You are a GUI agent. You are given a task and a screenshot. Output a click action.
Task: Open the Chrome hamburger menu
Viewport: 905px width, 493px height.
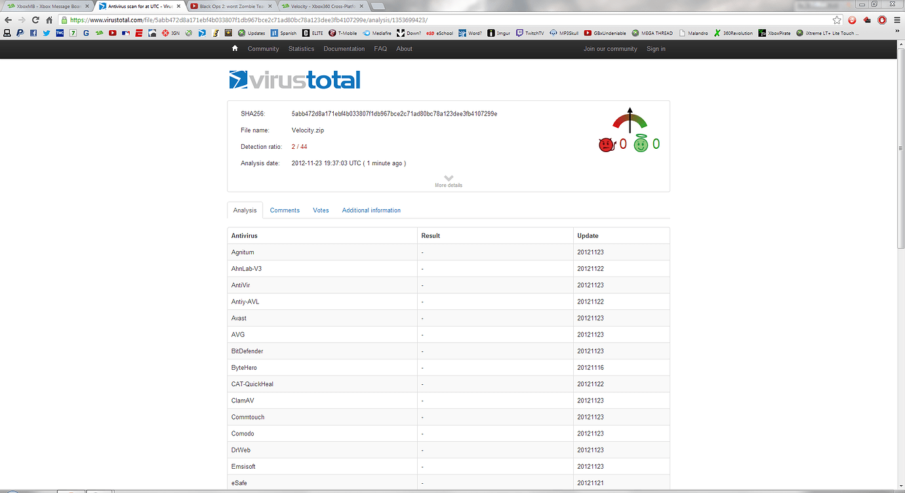896,20
